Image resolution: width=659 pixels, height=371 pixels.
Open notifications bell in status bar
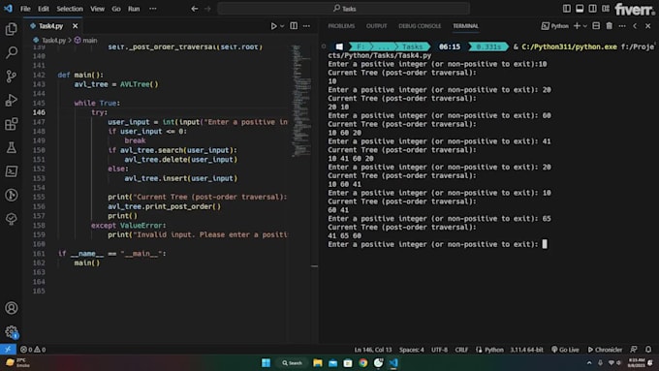tap(648, 349)
